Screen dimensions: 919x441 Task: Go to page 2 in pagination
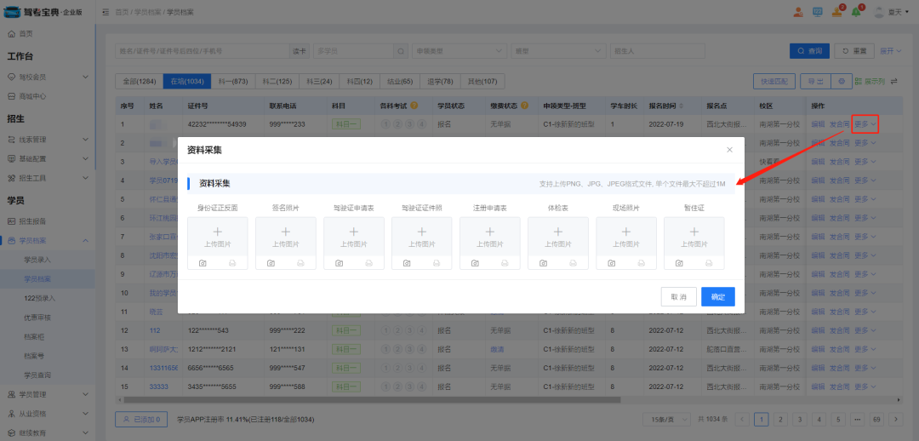(x=780, y=420)
